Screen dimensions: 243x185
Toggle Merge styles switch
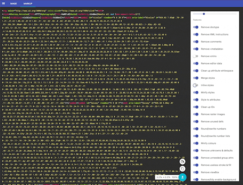coord(196,78)
